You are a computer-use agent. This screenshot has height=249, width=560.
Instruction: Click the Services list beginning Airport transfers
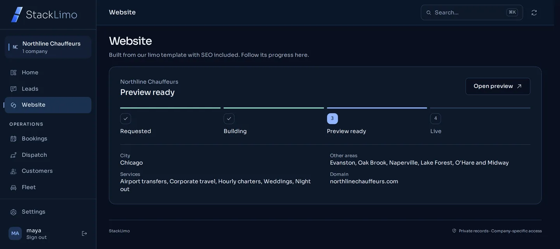click(215, 186)
